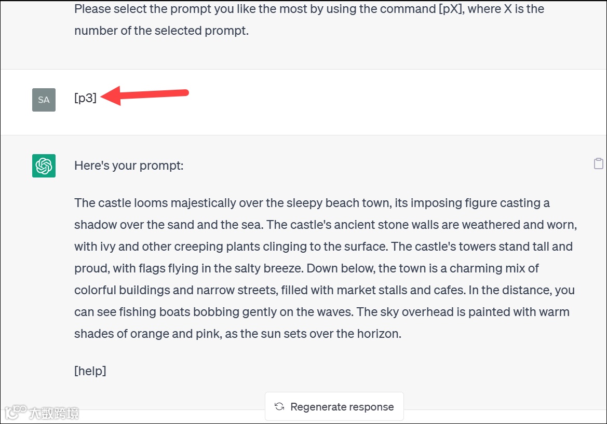
Task: Click the 大数跨境 watermark text
Action: [55, 413]
